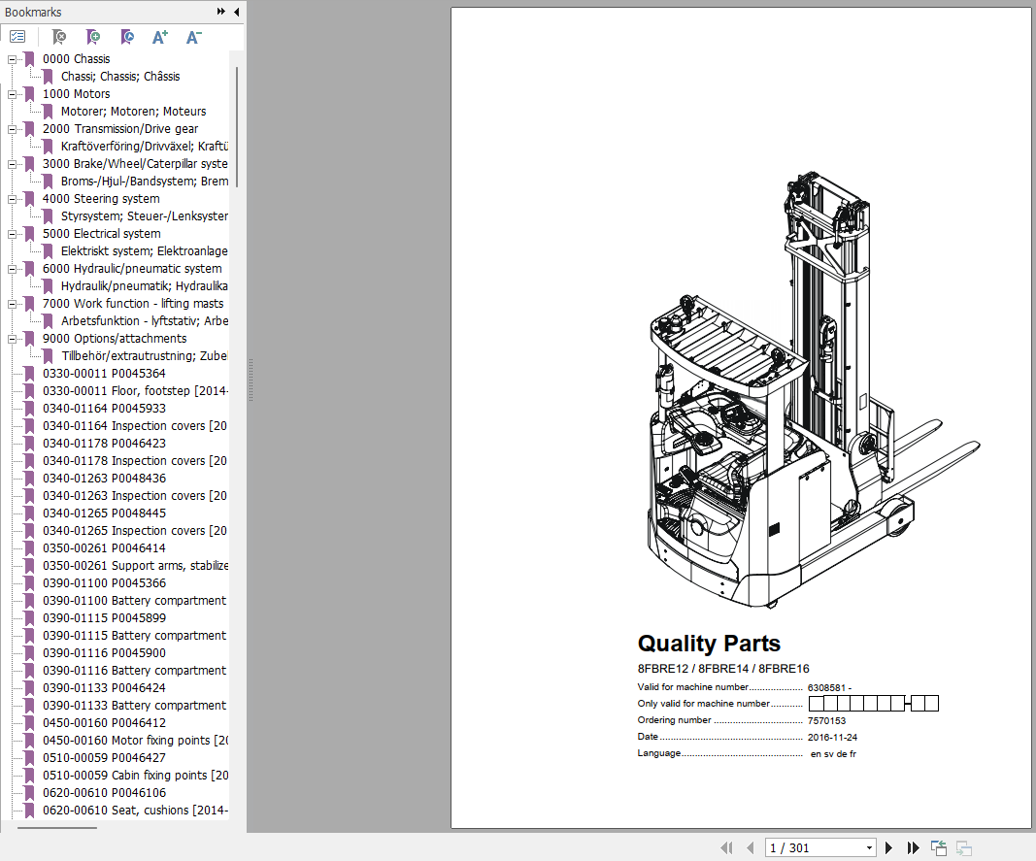Select 2000 Transmission/Drive gear bookmark
Image resolution: width=1036 pixels, height=861 pixels.
[x=120, y=129]
